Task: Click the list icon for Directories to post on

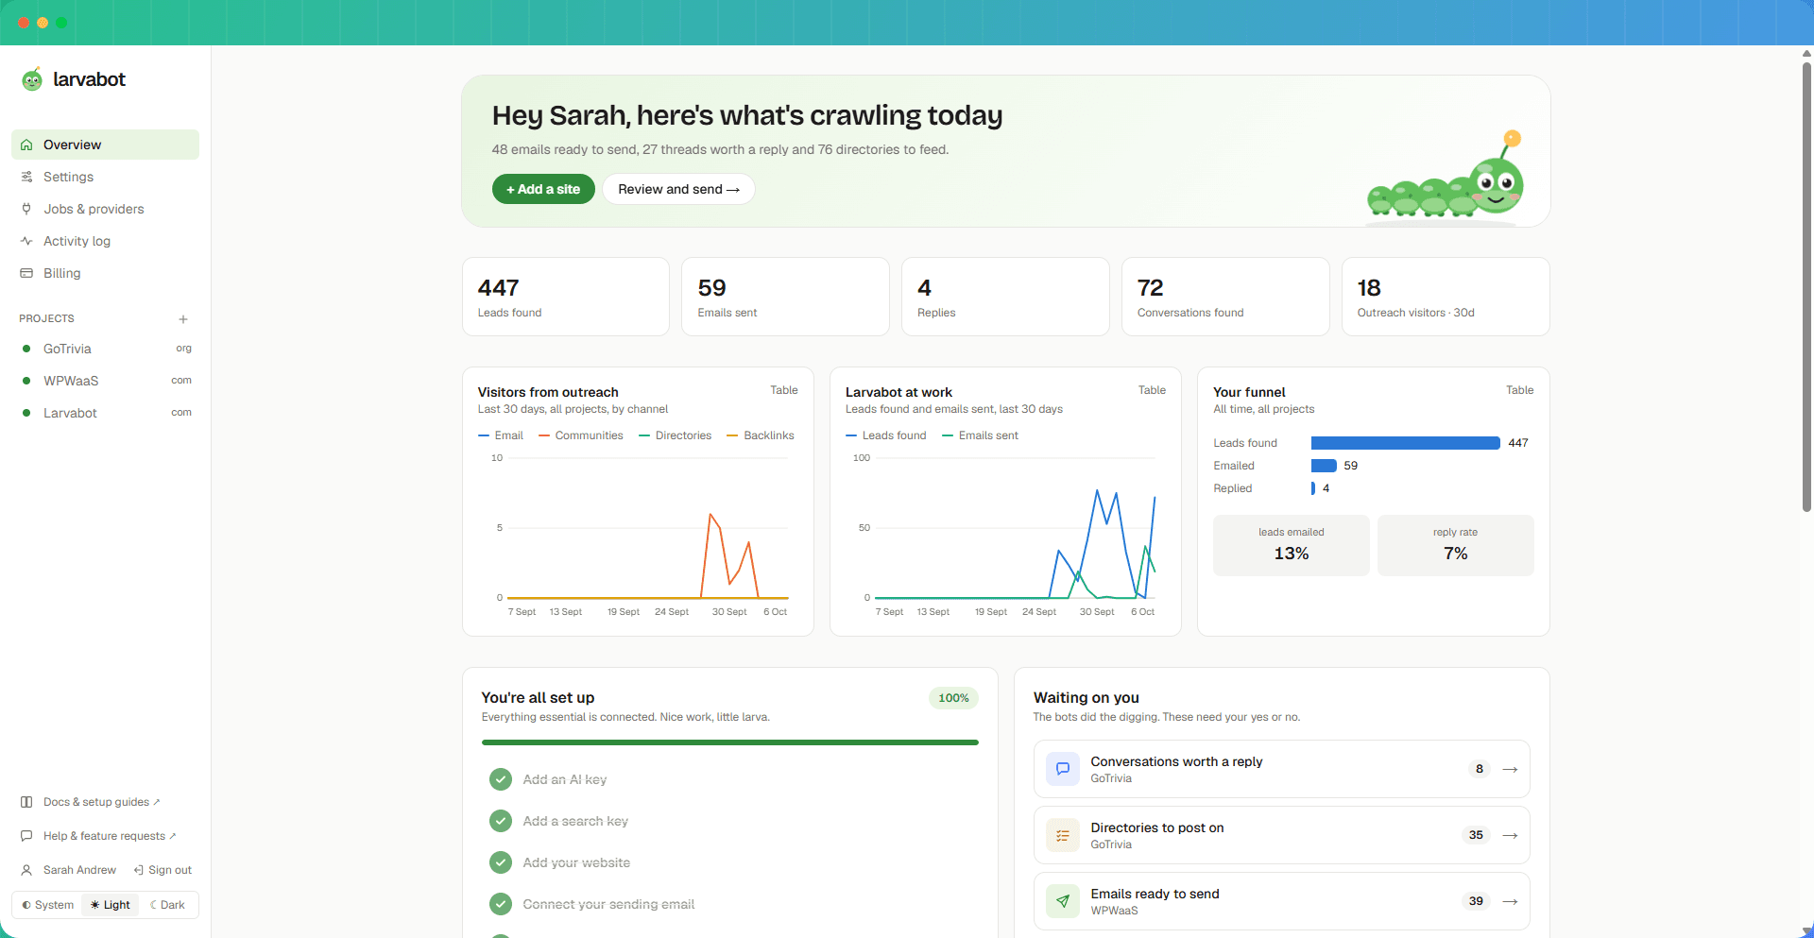Action: tap(1063, 835)
